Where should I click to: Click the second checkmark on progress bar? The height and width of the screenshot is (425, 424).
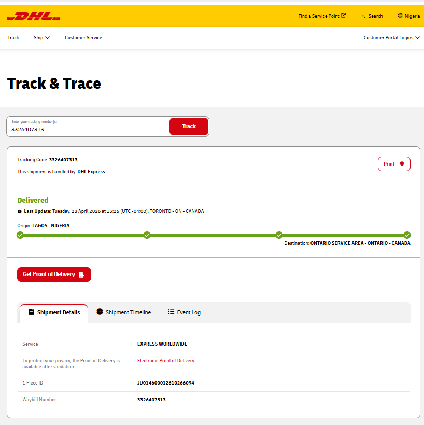tap(147, 235)
